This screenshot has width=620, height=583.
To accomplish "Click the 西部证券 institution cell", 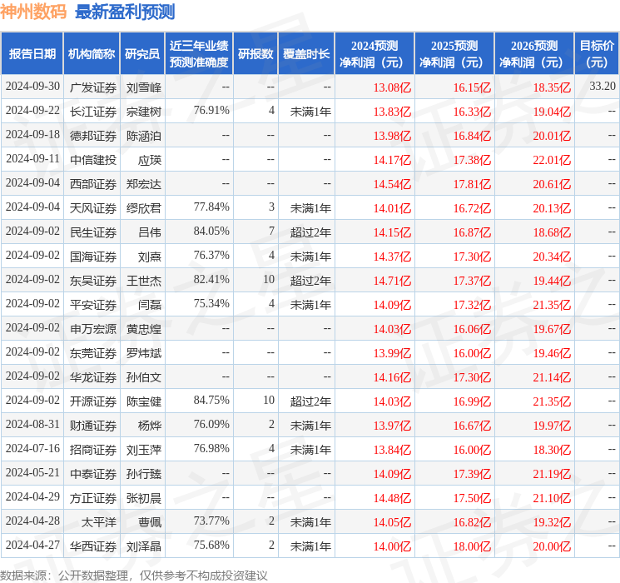I will (x=93, y=184).
